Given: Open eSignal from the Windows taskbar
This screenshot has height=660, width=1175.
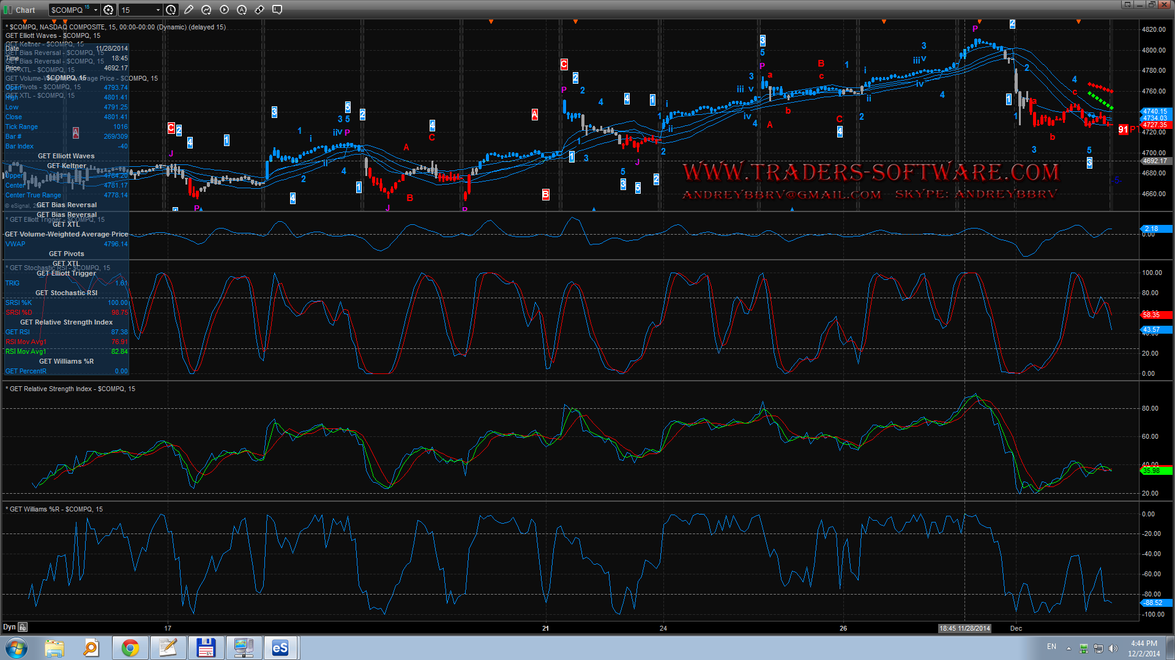Looking at the screenshot, I should click(x=280, y=648).
